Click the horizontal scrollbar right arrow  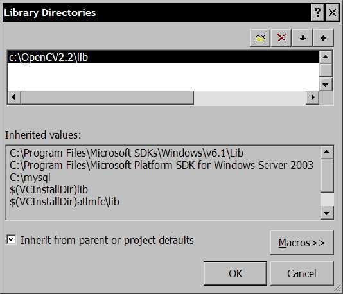click(312, 98)
